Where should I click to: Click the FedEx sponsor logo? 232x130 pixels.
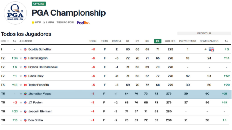[x=84, y=23]
